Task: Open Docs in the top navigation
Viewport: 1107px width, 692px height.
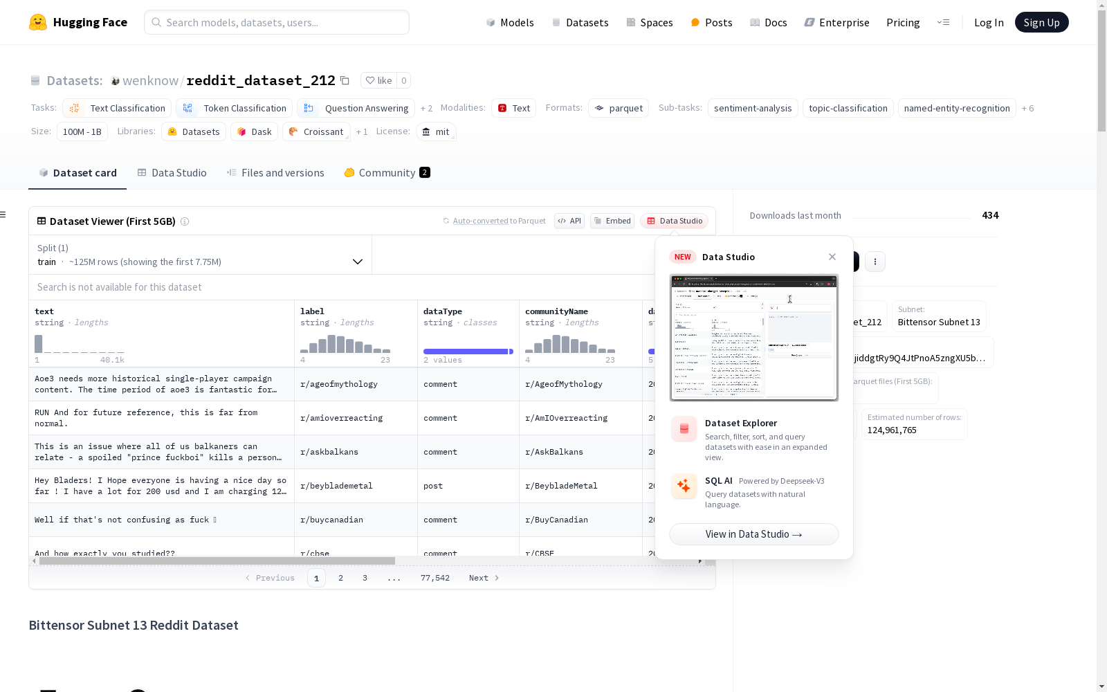Action: point(769,22)
